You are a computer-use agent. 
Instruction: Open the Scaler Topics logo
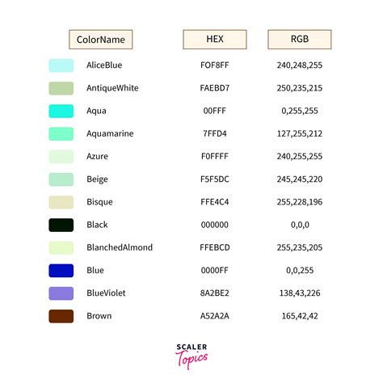[191, 356]
